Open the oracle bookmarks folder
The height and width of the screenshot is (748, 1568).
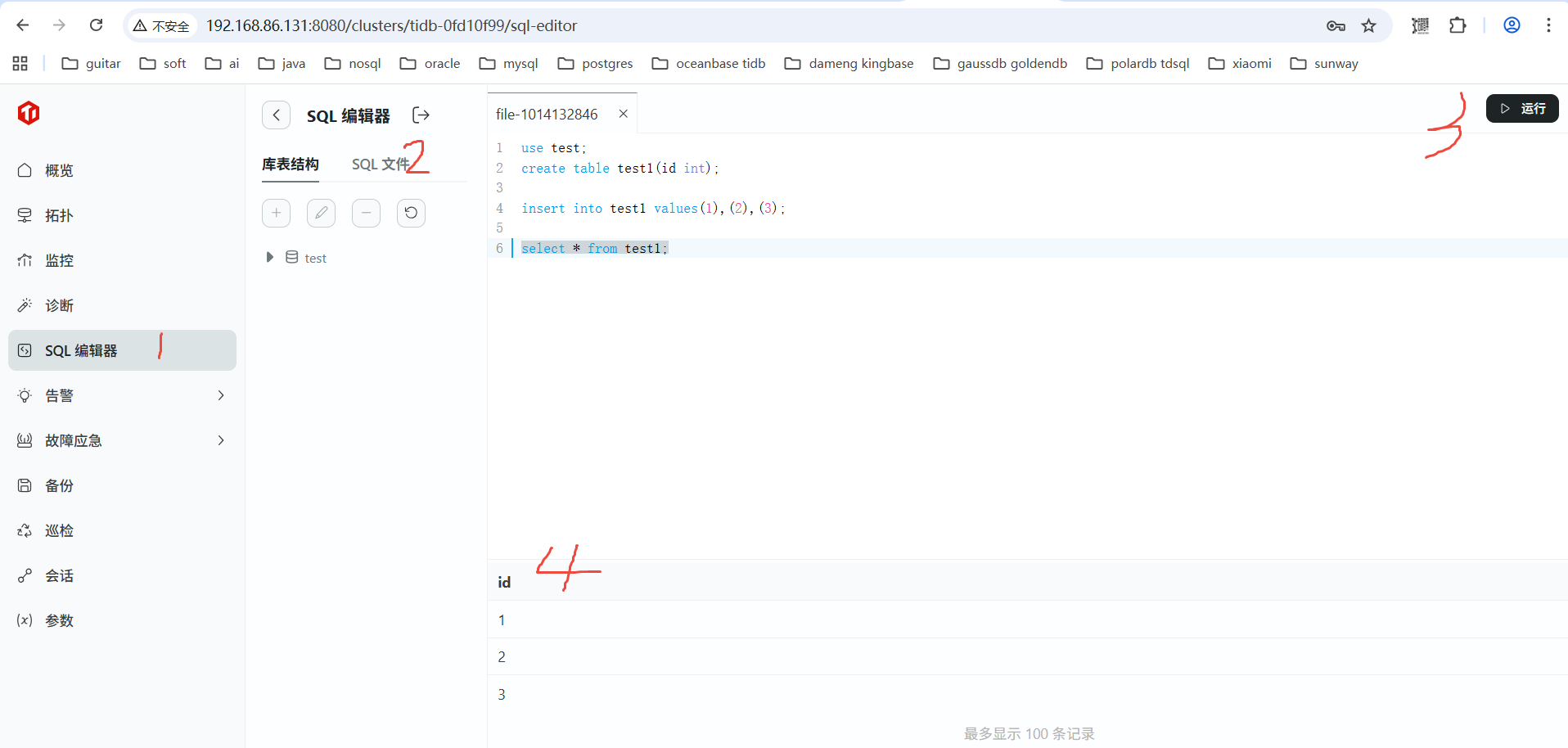tap(430, 64)
